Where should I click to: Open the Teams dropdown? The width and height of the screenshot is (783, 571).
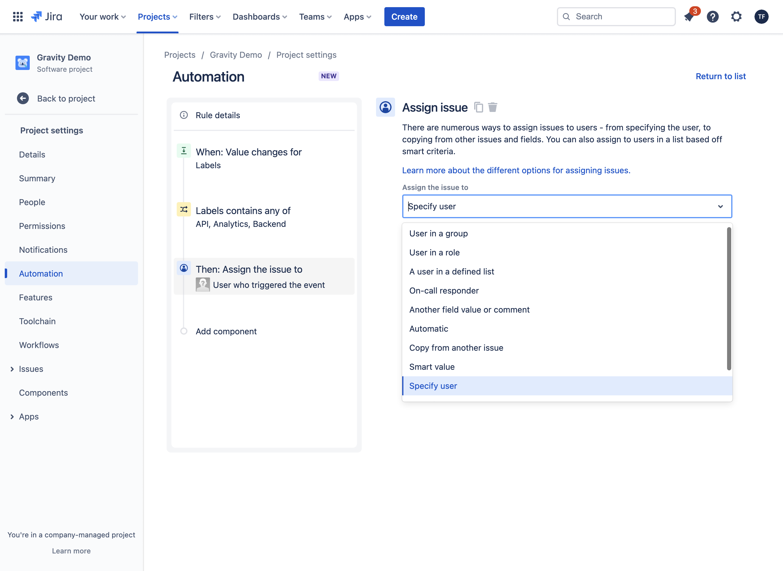point(315,17)
